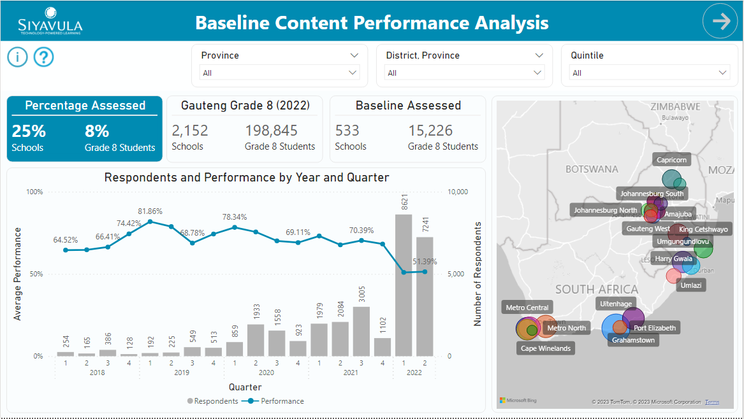744x419 pixels.
Task: Go to next page with arrow button
Action: click(720, 21)
